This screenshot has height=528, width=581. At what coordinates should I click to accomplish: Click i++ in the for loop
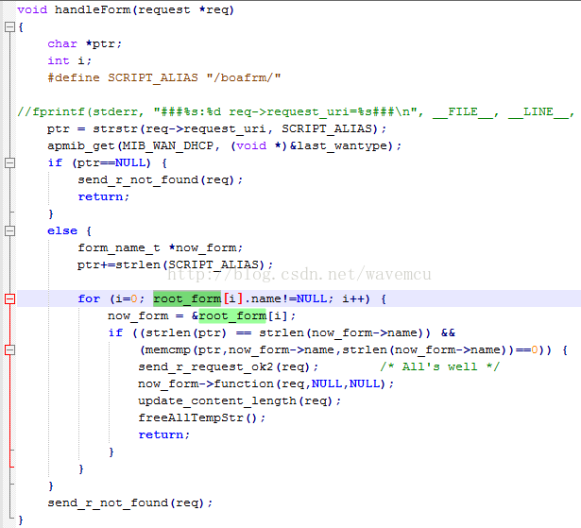coord(353,298)
